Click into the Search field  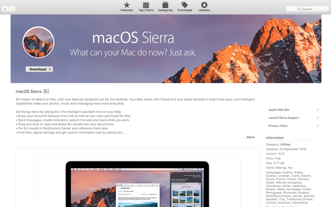click(307, 9)
